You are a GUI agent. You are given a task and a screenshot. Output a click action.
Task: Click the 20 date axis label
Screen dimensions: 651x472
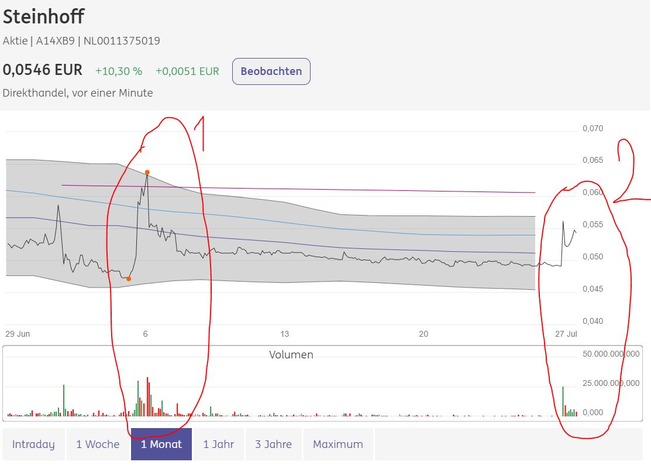click(423, 334)
